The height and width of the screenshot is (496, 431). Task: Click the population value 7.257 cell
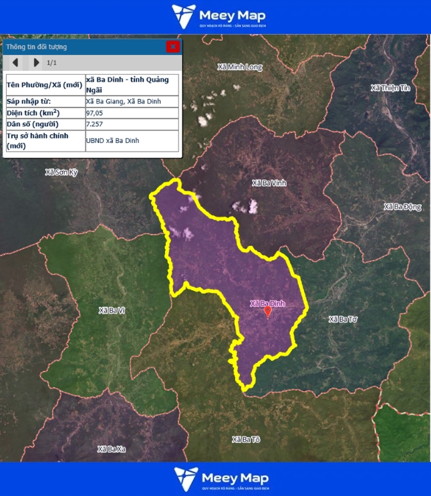(132, 124)
